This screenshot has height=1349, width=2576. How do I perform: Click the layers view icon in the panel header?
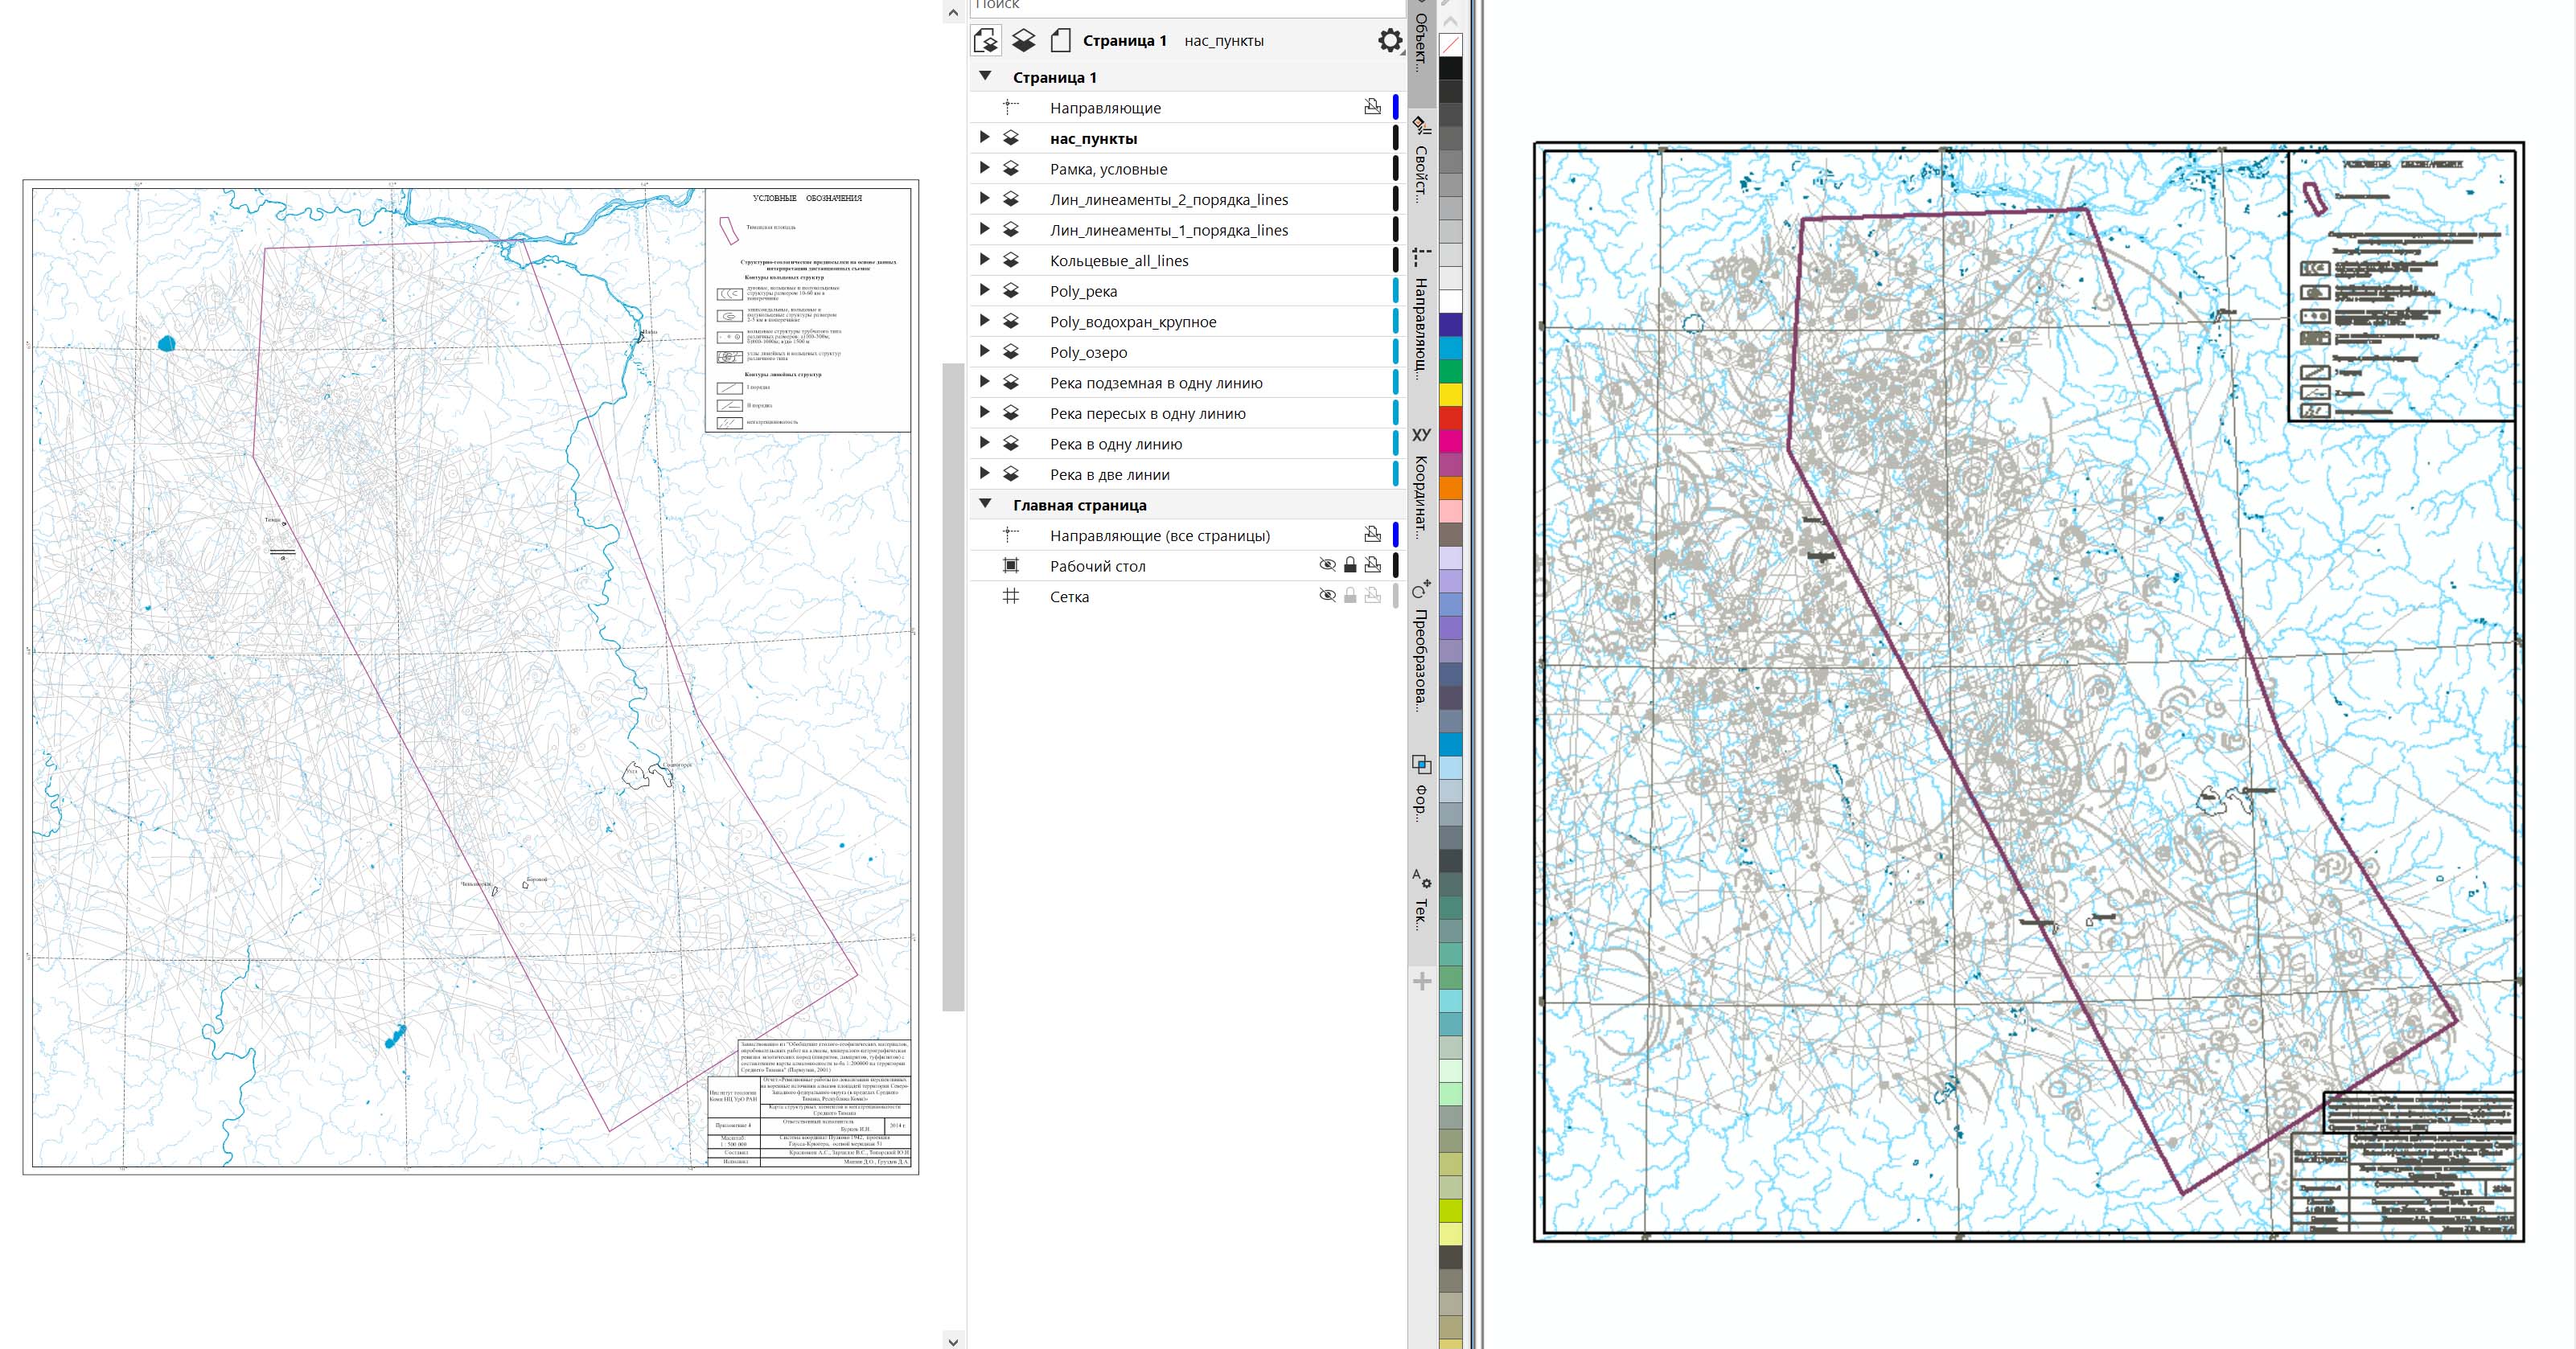point(1023,41)
